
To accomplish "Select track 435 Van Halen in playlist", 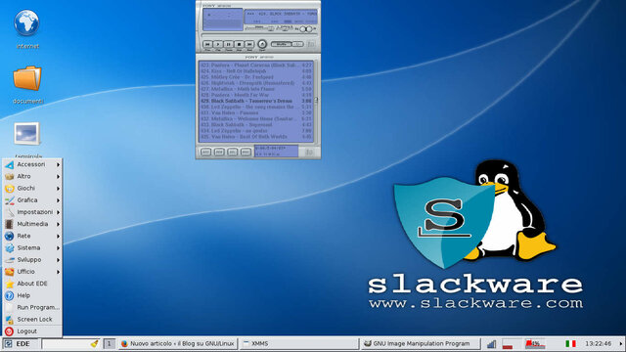I will click(x=256, y=137).
